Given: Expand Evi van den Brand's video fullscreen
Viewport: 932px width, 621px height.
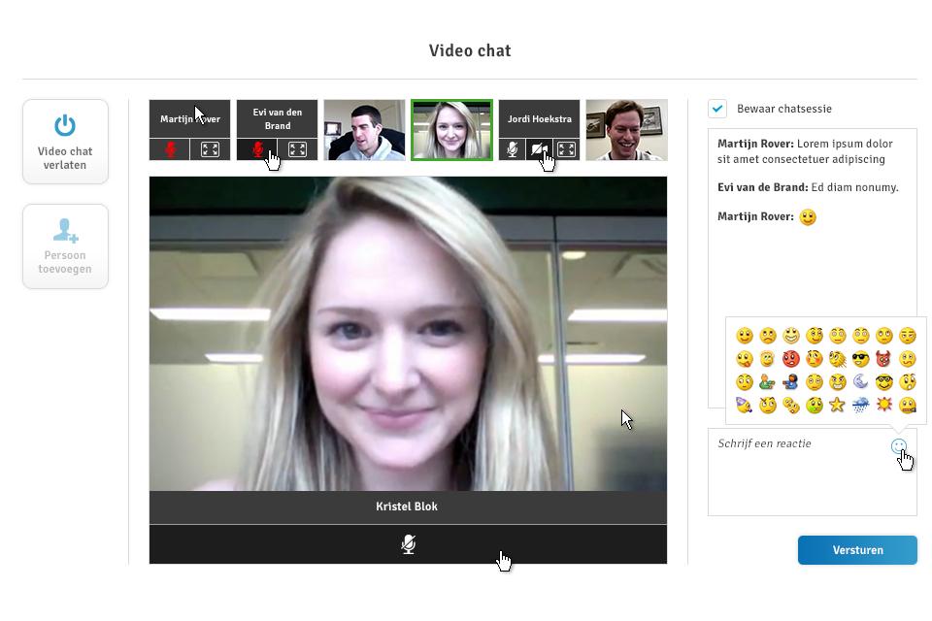Looking at the screenshot, I should click(x=297, y=149).
